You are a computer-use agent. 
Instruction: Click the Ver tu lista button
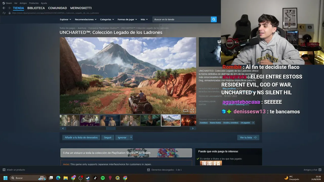click(248, 138)
